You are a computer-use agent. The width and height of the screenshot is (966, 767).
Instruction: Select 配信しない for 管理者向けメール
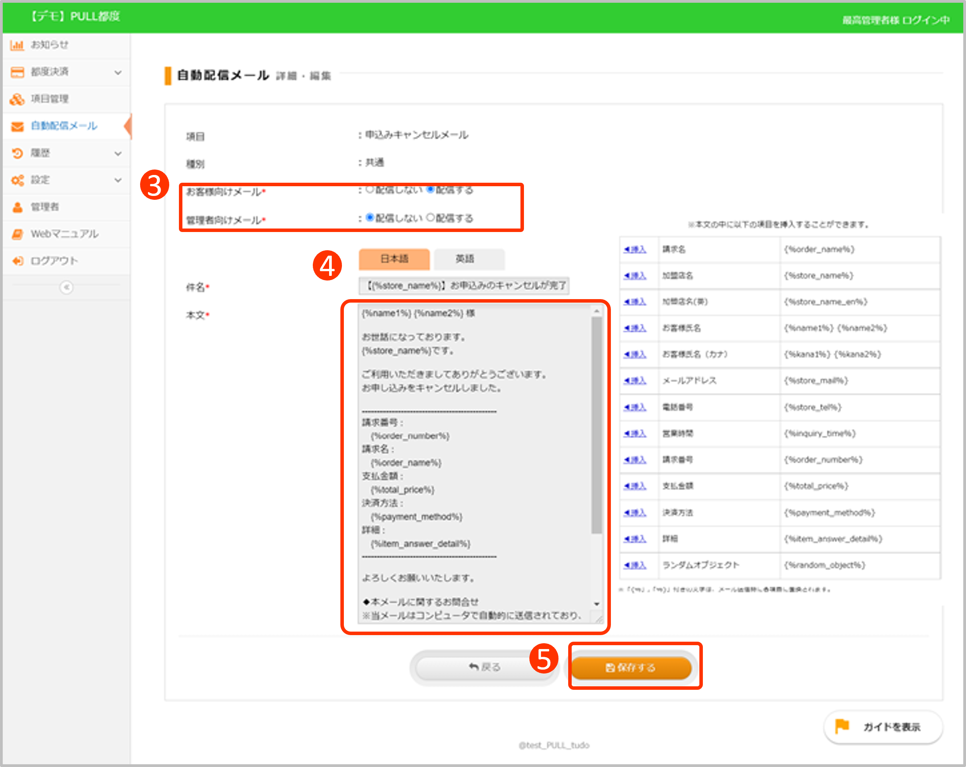click(369, 218)
